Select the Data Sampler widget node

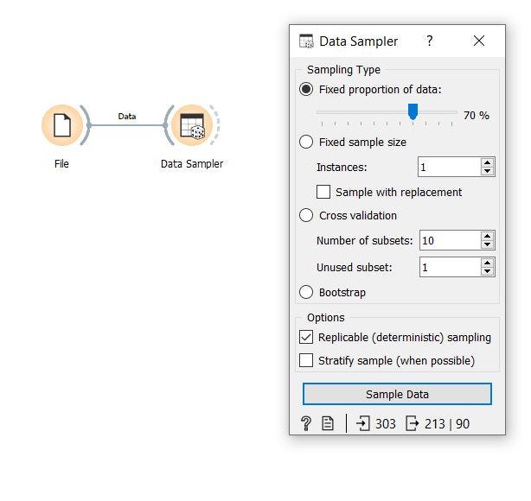(192, 125)
